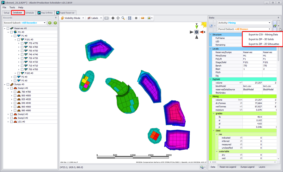Enable the Dump1 #0 checkbox
This screenshot has width=283, height=172.
pyautogui.click(x=12, y=88)
